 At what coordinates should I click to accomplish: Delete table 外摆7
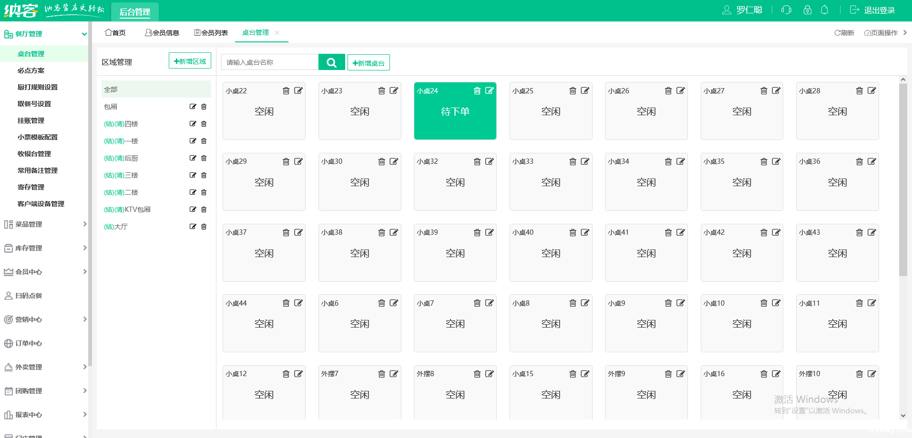(381, 374)
